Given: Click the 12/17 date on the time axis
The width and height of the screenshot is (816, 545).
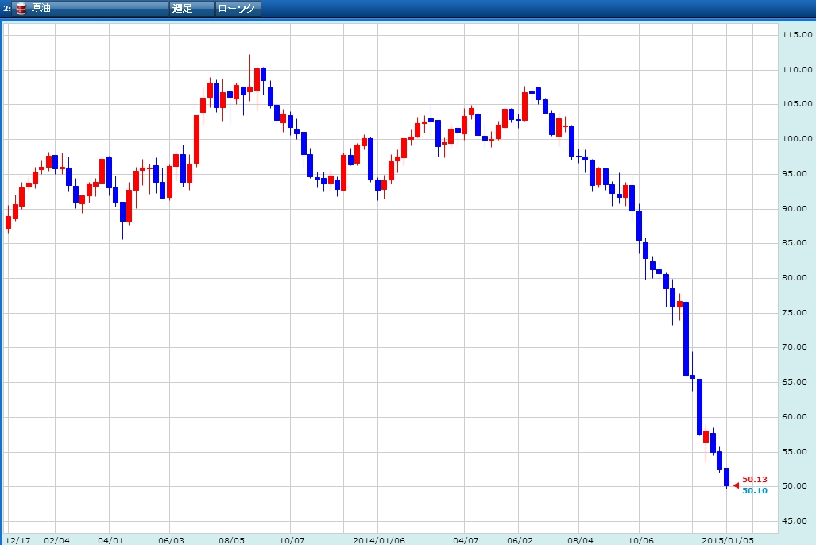Looking at the screenshot, I should [16, 539].
